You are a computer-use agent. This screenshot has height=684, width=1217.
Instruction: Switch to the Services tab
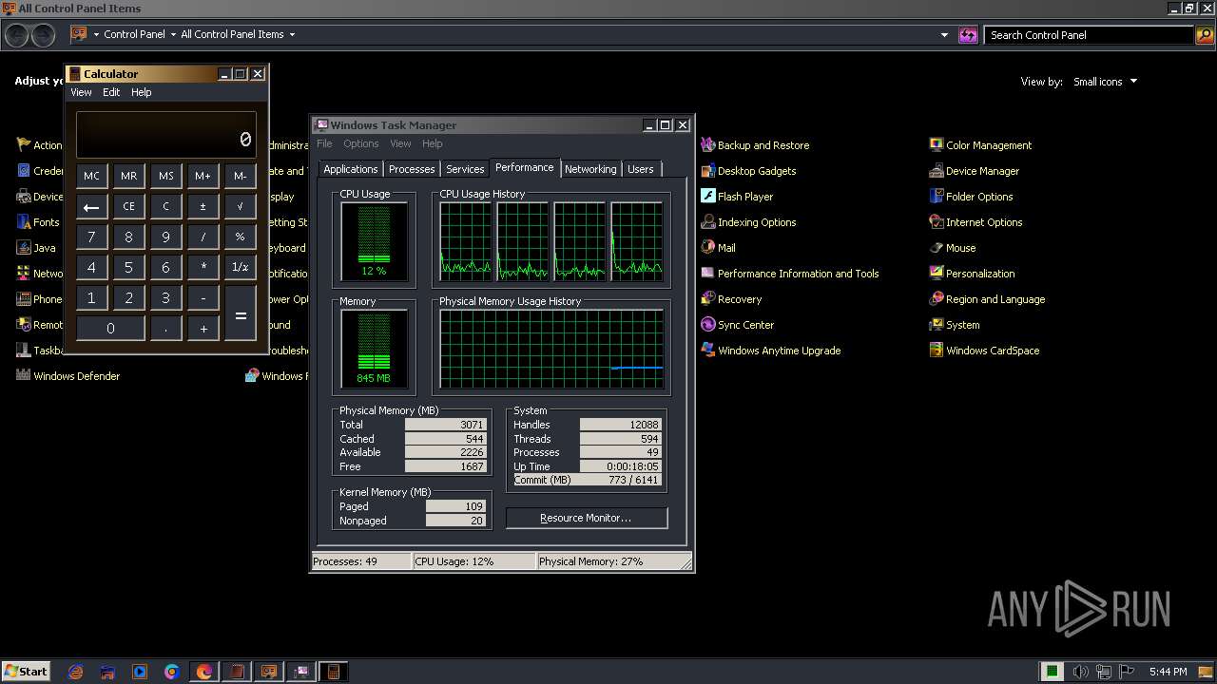[x=465, y=169]
